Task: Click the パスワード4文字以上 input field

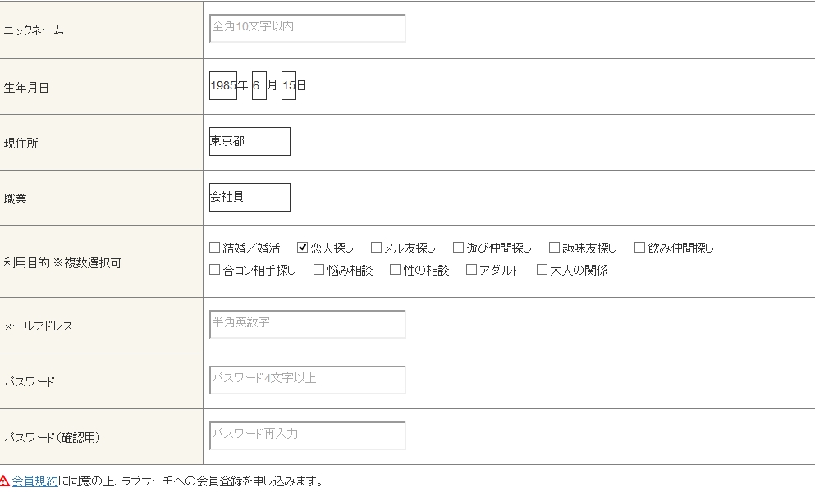Action: pyautogui.click(x=307, y=380)
